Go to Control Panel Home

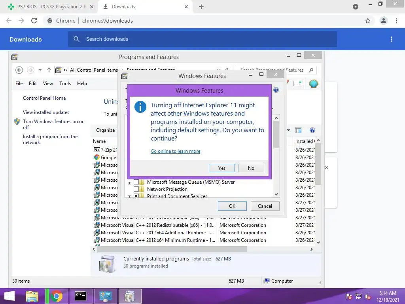[x=44, y=98]
